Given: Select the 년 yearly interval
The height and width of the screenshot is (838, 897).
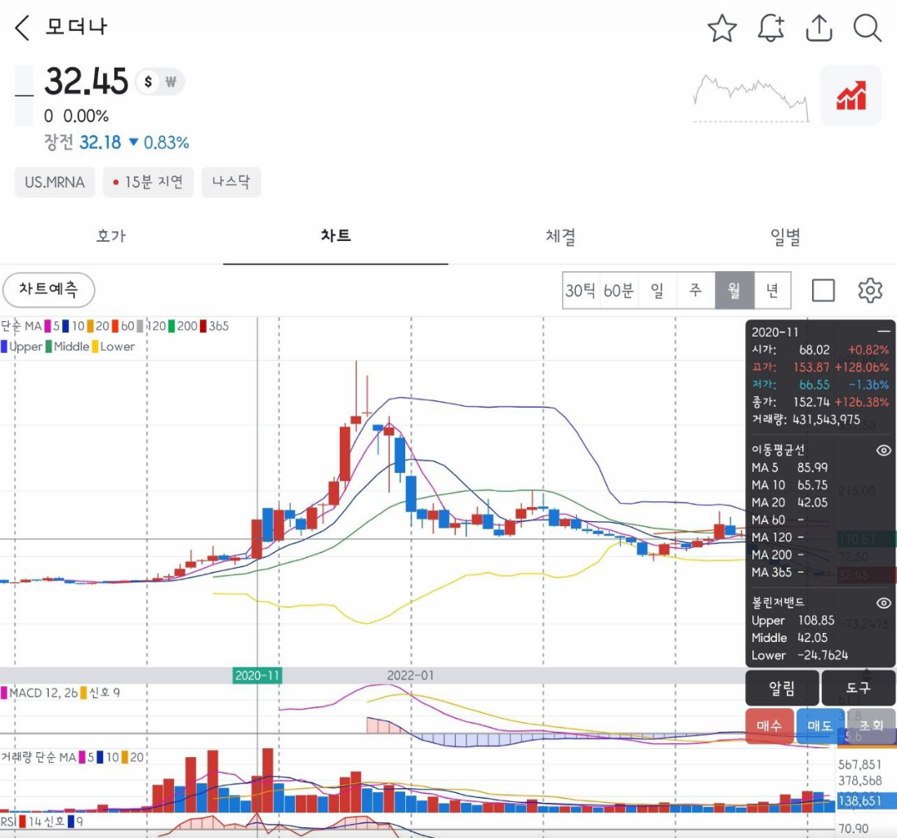Looking at the screenshot, I should (x=772, y=291).
